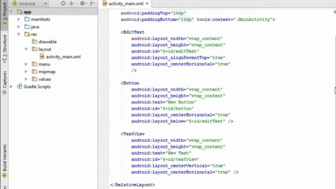Click the <TextView tag in code
336x189 pixels.
(x=133, y=134)
